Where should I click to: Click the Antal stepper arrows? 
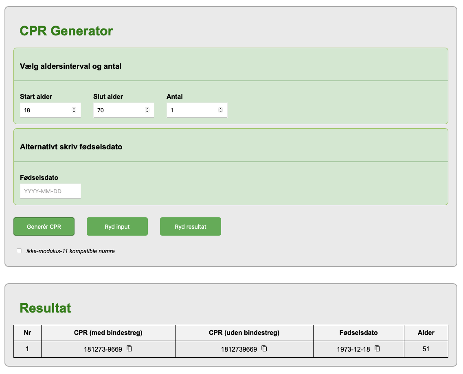coord(220,110)
